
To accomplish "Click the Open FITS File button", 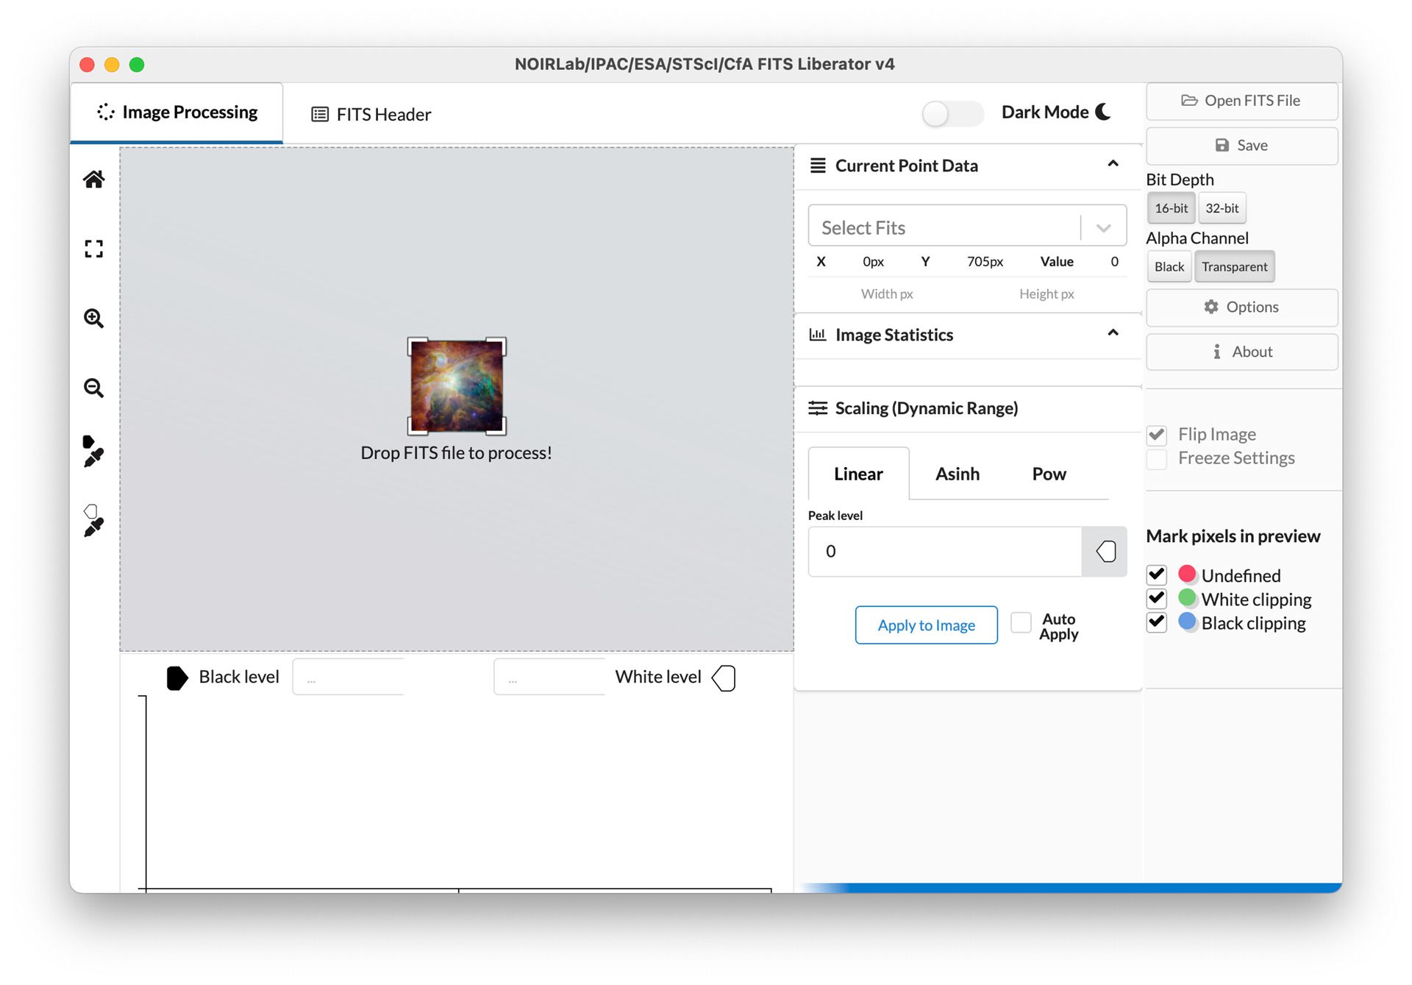I will (1241, 101).
